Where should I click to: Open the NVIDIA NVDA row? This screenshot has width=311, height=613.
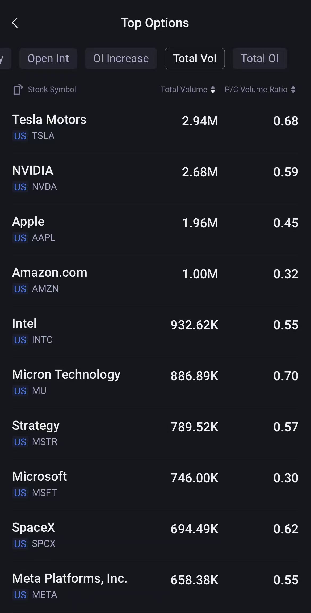155,178
